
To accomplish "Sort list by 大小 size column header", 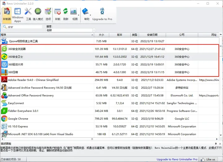I will pos(101,35).
